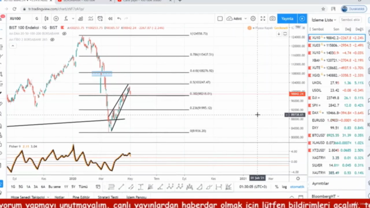
Task: Click the XU100 symbol search field
Action: click(20, 18)
